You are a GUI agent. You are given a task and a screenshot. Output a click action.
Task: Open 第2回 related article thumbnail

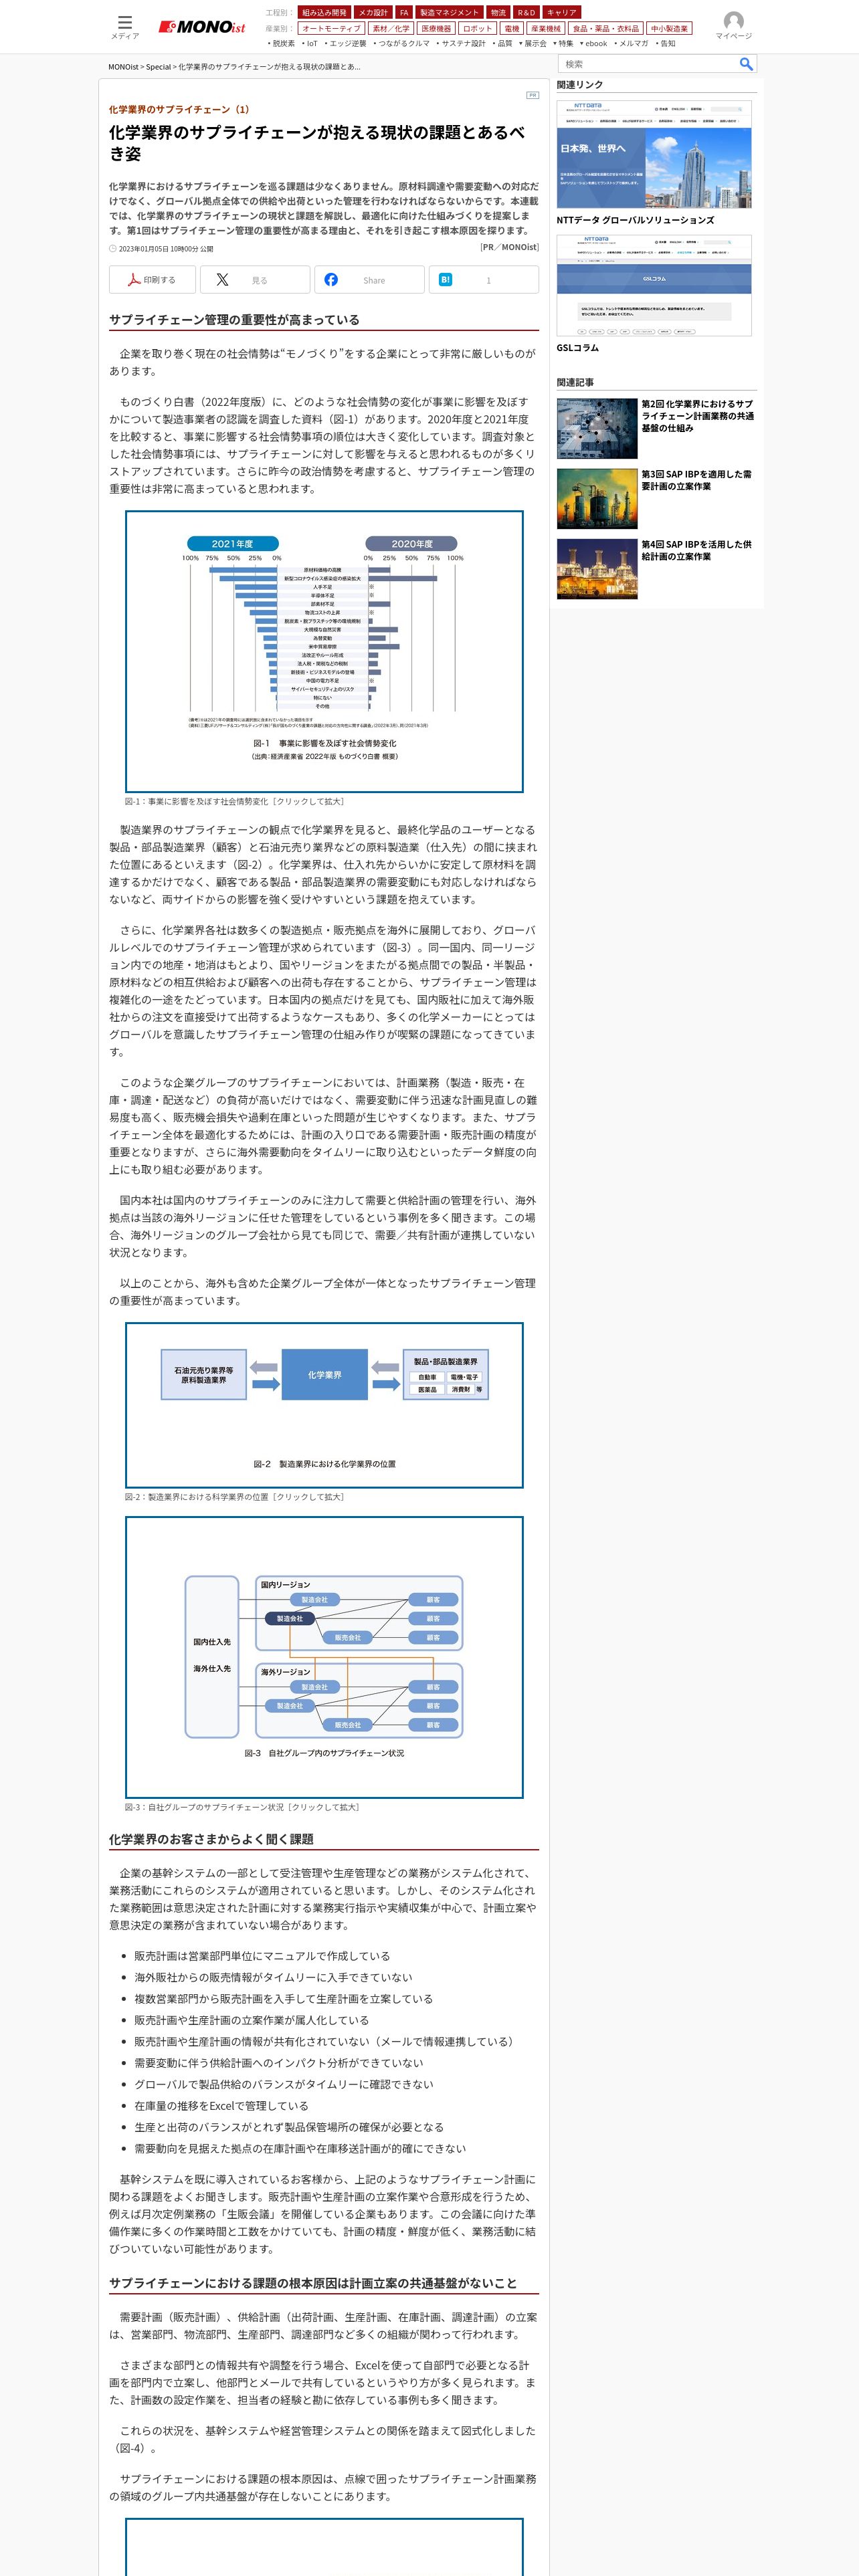pos(597,429)
